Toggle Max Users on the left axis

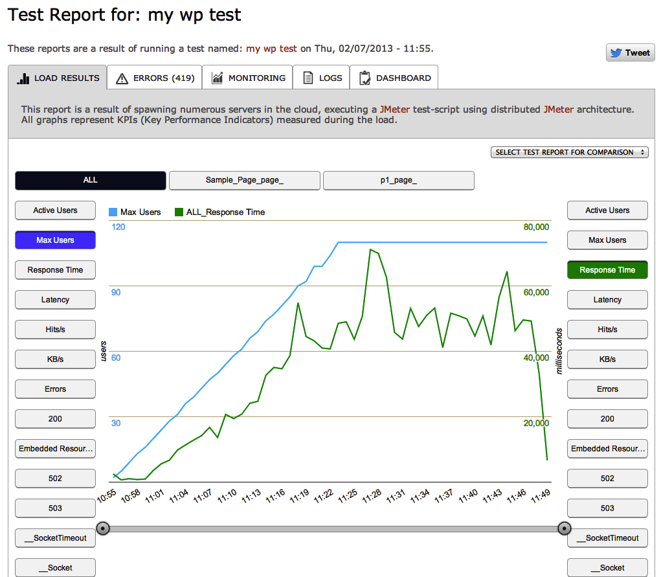[x=55, y=240]
